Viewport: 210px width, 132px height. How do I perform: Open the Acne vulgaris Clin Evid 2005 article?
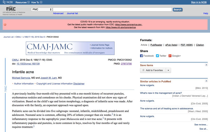pos(147,101)
